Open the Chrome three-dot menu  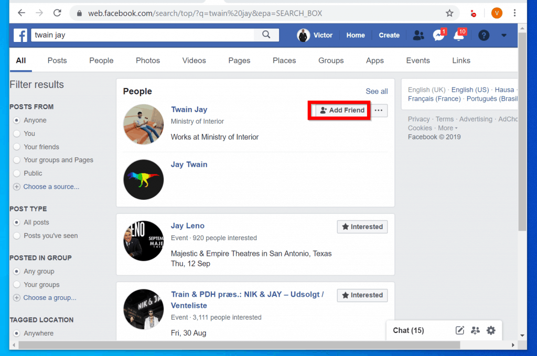tap(514, 13)
